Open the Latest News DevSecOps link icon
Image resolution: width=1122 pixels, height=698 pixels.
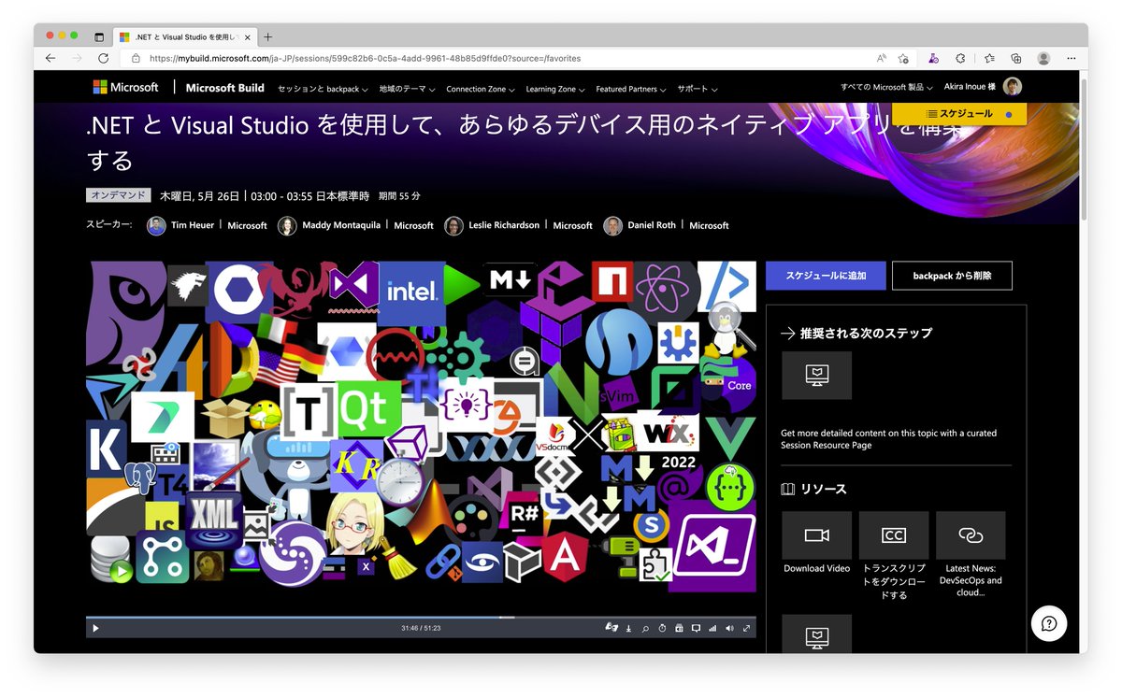click(x=971, y=535)
